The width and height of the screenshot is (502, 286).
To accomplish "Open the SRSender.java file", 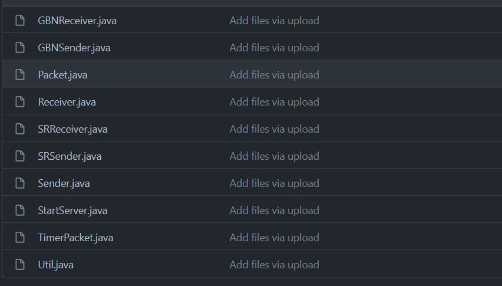I will click(x=70, y=156).
